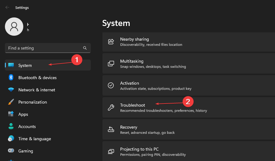Click the Gaming controller icon
Viewport: 275px width, 161px height.
(11, 151)
